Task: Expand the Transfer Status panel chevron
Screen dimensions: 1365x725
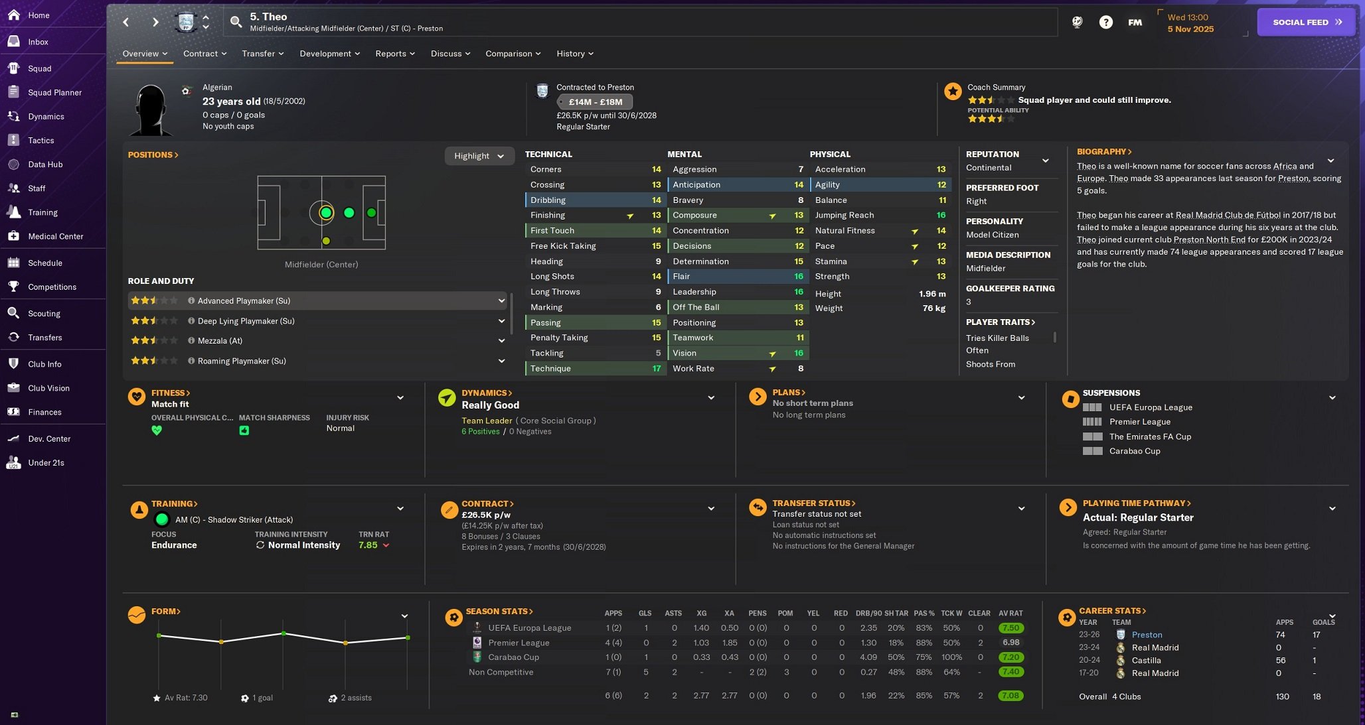Action: [1021, 509]
